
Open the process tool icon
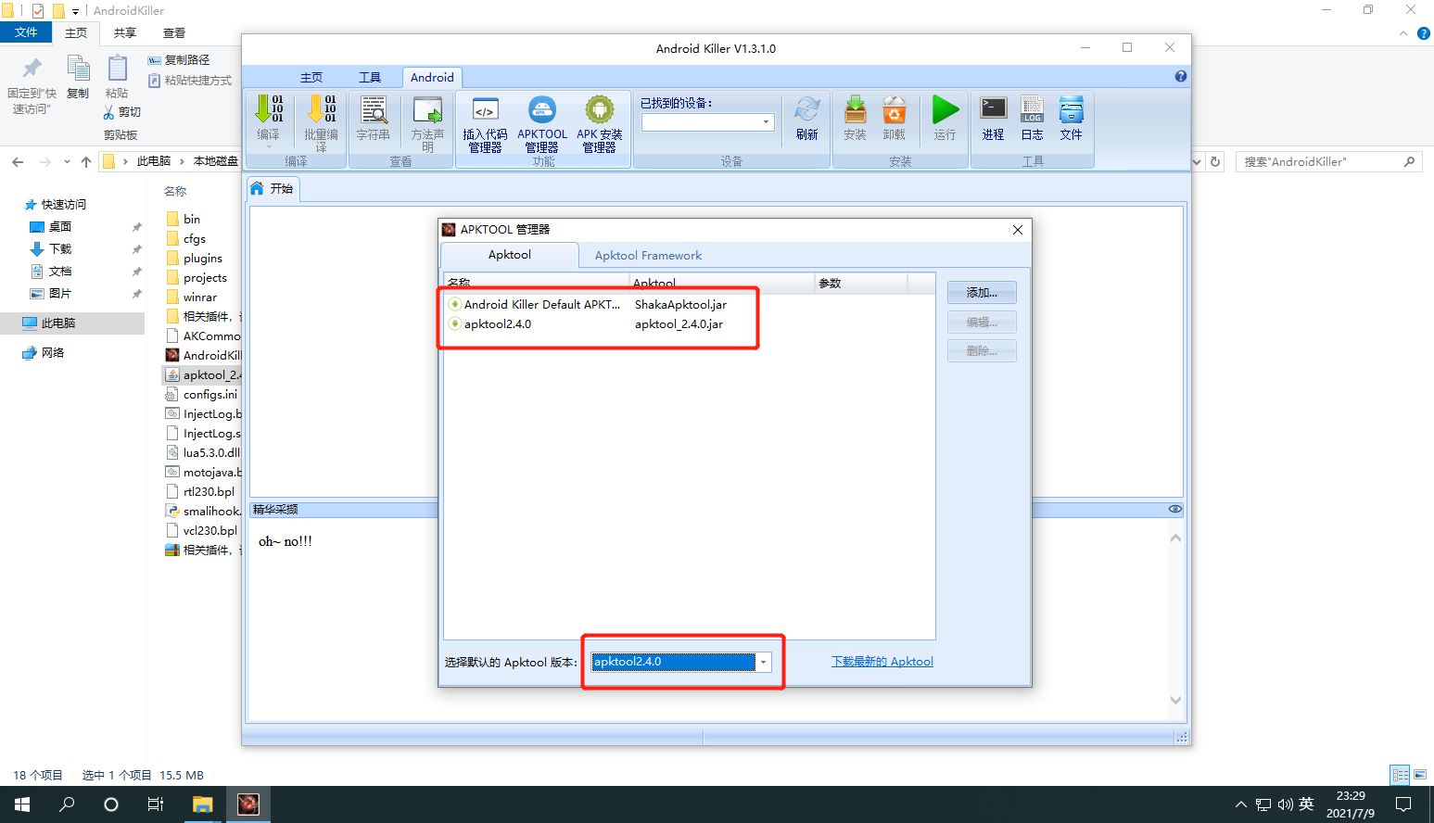993,120
